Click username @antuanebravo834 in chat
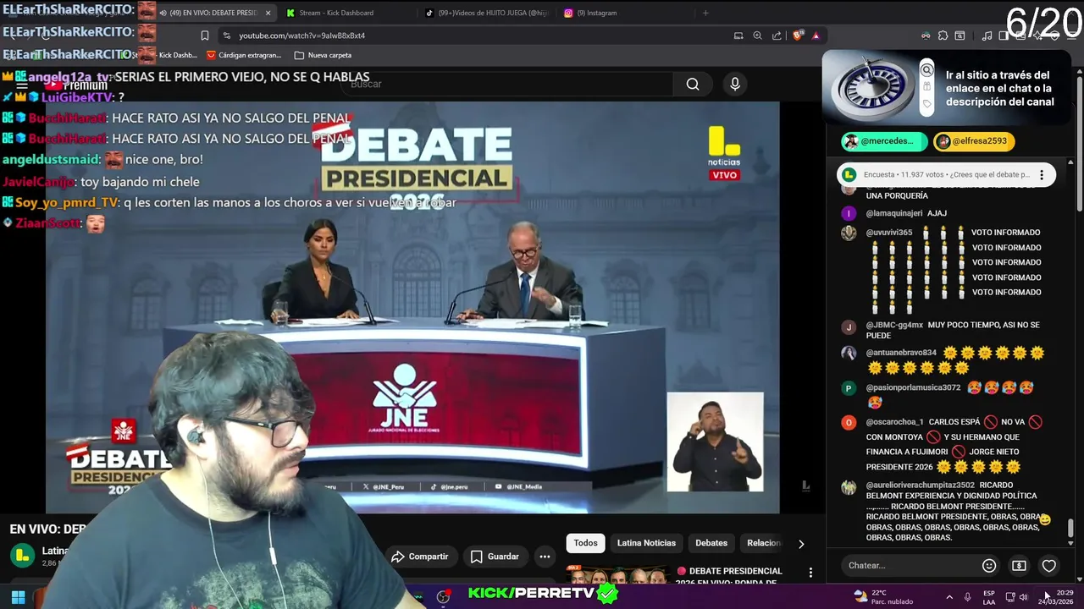 click(x=901, y=353)
